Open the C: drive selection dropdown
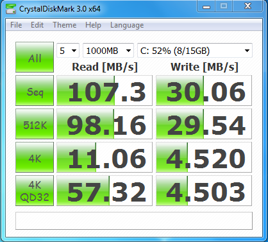The image size is (268, 242). (x=195, y=51)
